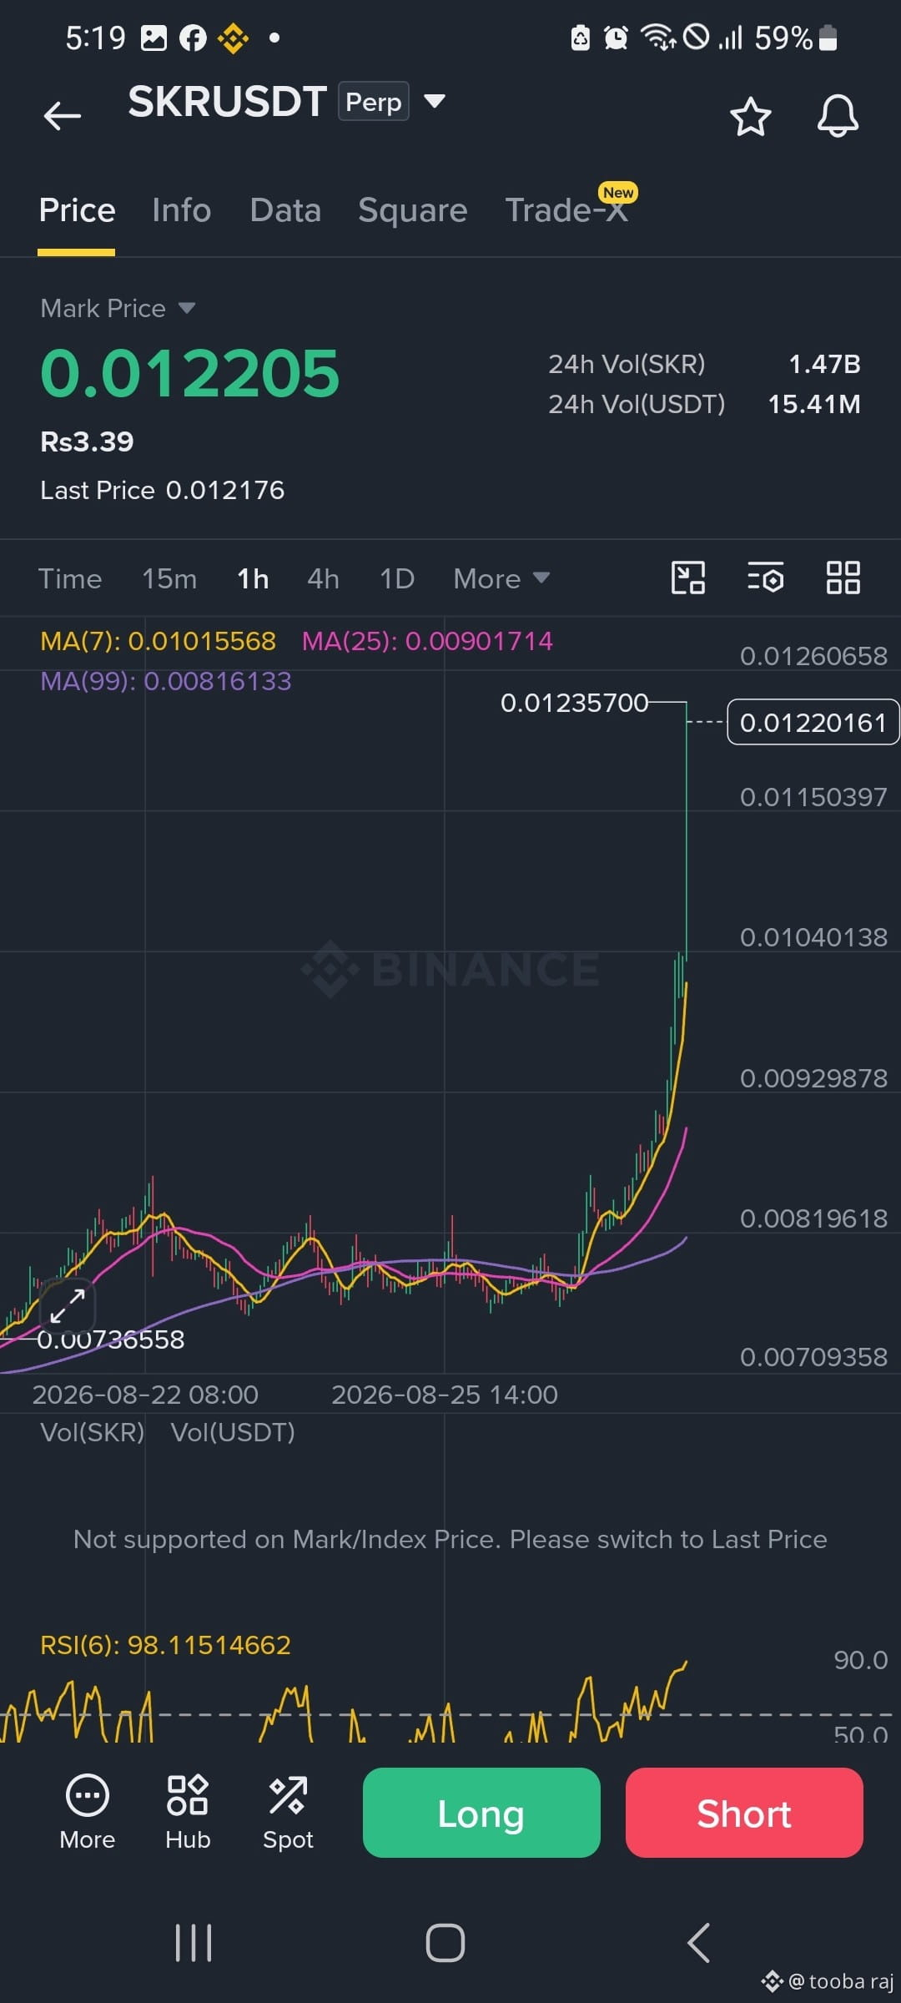Viewport: 901px width, 2003px height.
Task: Tap the MA(99) indicator label
Action: coord(166,681)
